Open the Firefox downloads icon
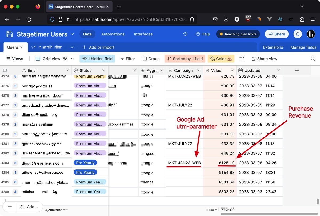 pos(226,19)
